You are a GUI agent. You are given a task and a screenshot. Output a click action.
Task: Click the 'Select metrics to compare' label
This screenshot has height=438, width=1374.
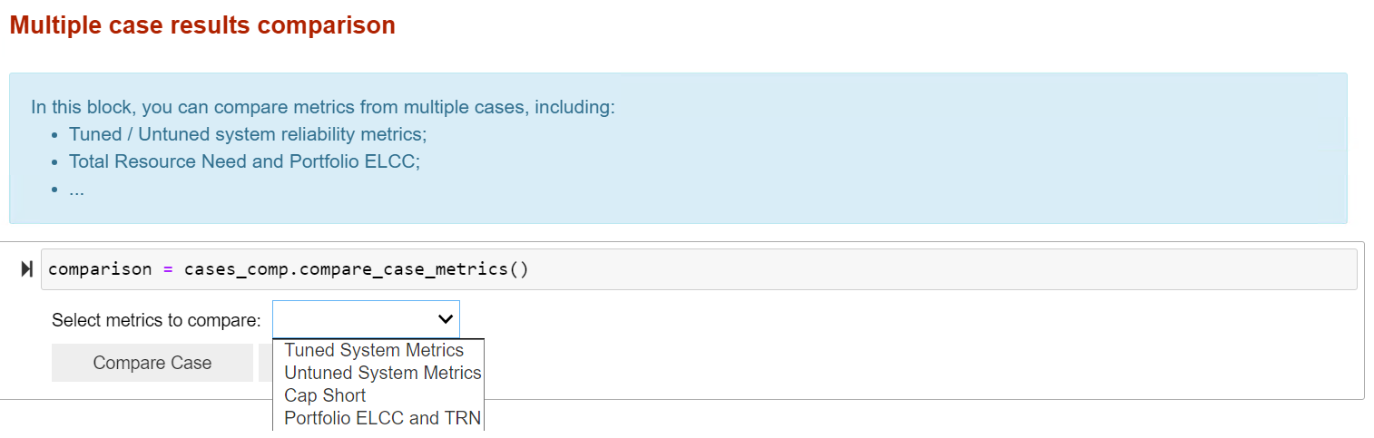tap(156, 320)
